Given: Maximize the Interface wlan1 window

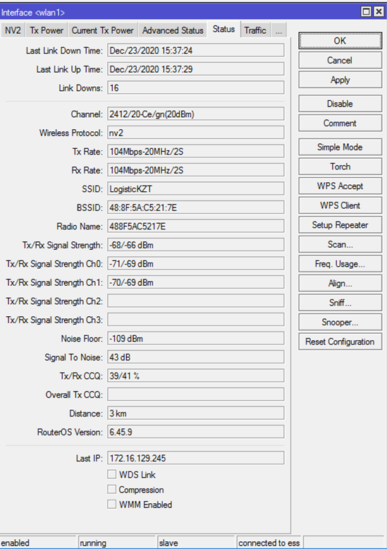Looking at the screenshot, I should pyautogui.click(x=366, y=12).
